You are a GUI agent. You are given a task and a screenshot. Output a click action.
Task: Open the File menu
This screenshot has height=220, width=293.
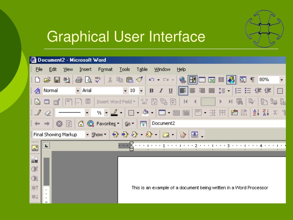point(39,69)
